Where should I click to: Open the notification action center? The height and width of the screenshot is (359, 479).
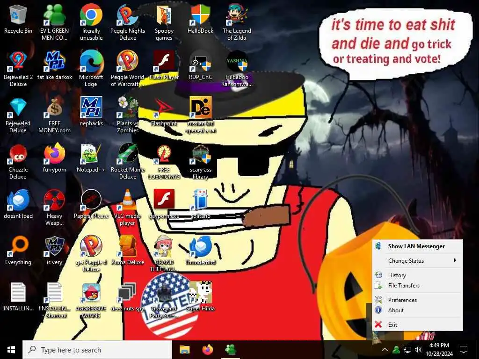464,350
